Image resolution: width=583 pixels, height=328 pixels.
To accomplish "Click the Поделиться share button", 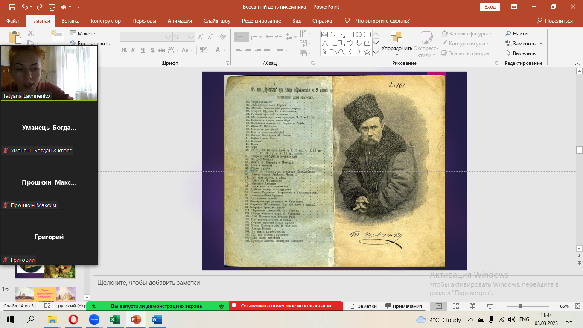I will click(x=554, y=21).
